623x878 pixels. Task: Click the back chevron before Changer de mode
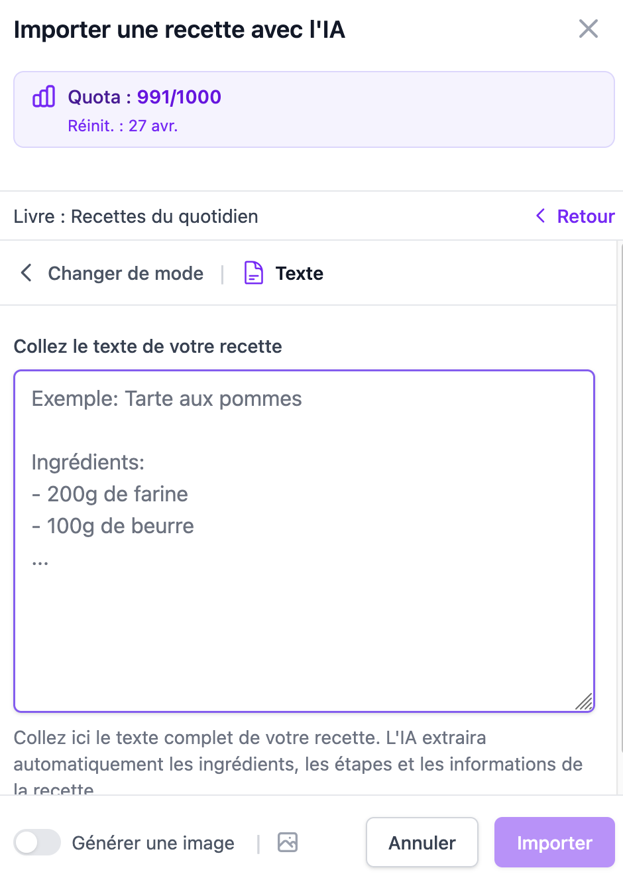coord(26,273)
